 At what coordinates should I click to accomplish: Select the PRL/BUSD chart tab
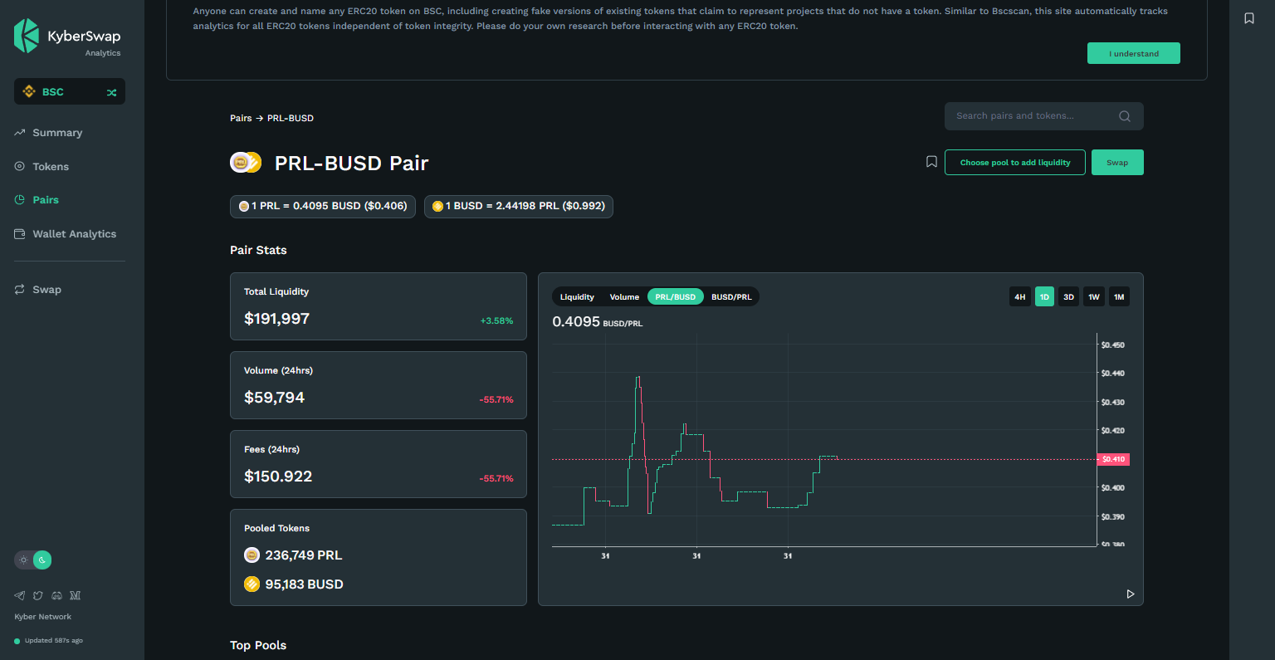point(676,297)
